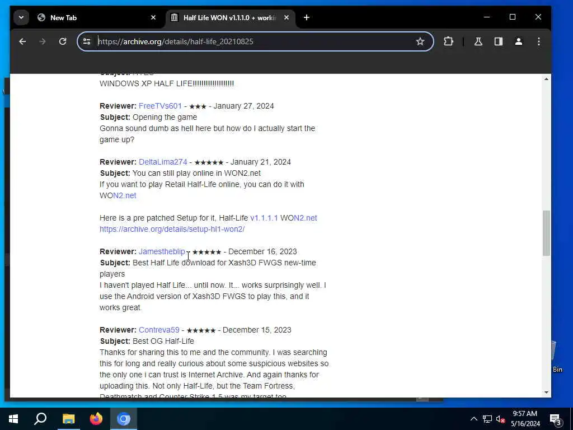The width and height of the screenshot is (573, 430).
Task: Open the tab search dropdown arrow
Action: point(21,17)
